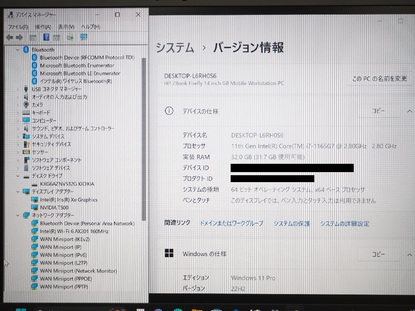
Task: Click the 22H2 version value
Action: (238, 289)
